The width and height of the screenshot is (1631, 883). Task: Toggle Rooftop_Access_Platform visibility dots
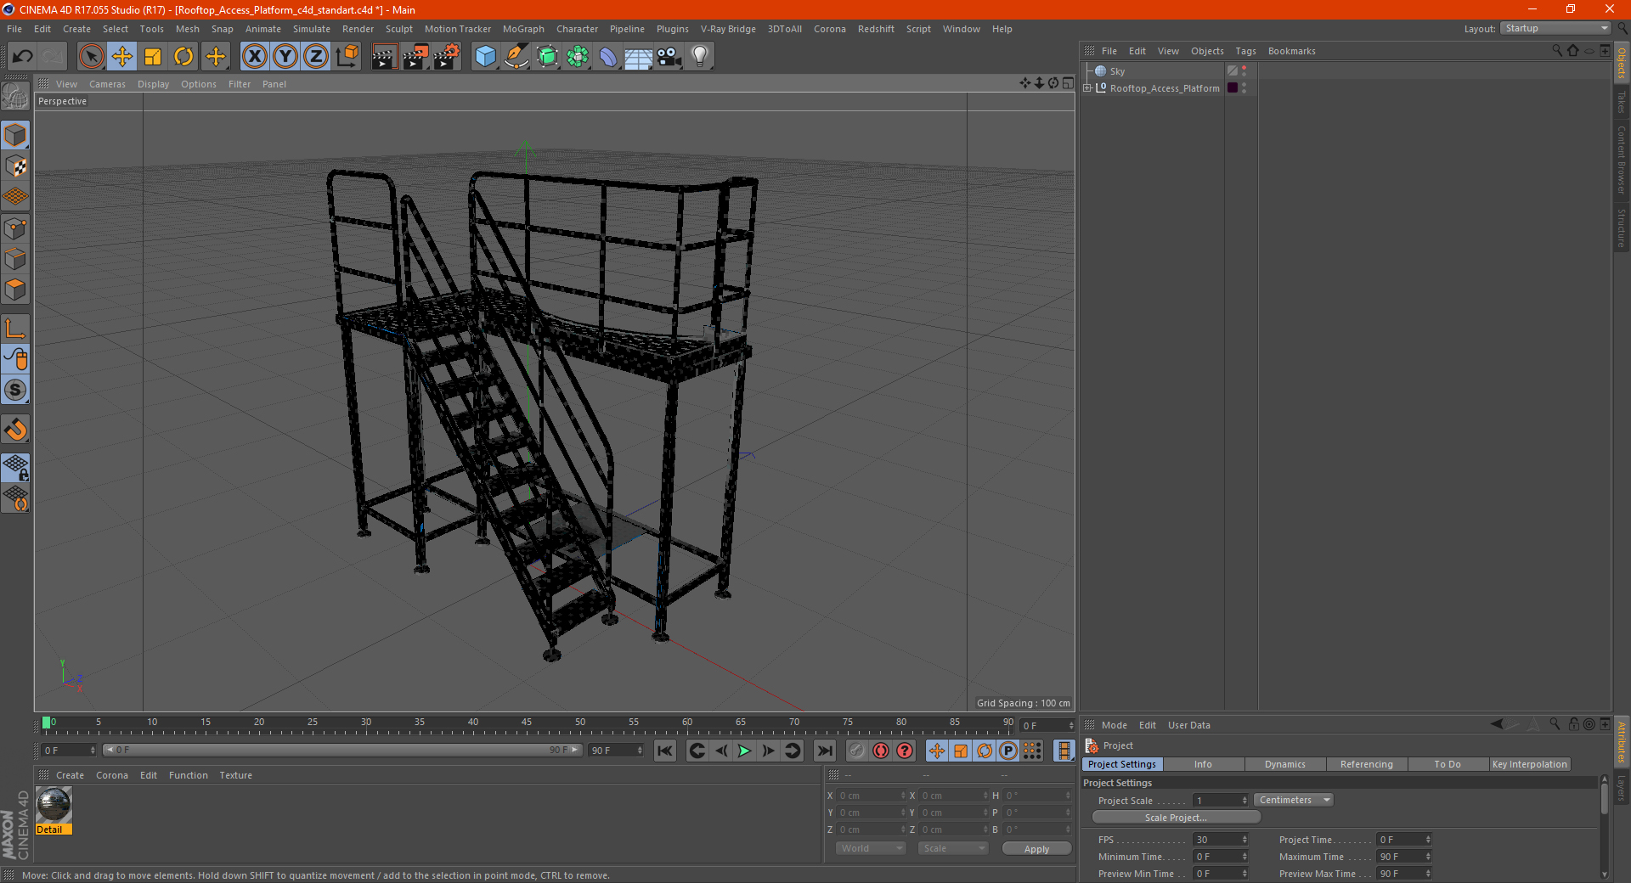1244,88
